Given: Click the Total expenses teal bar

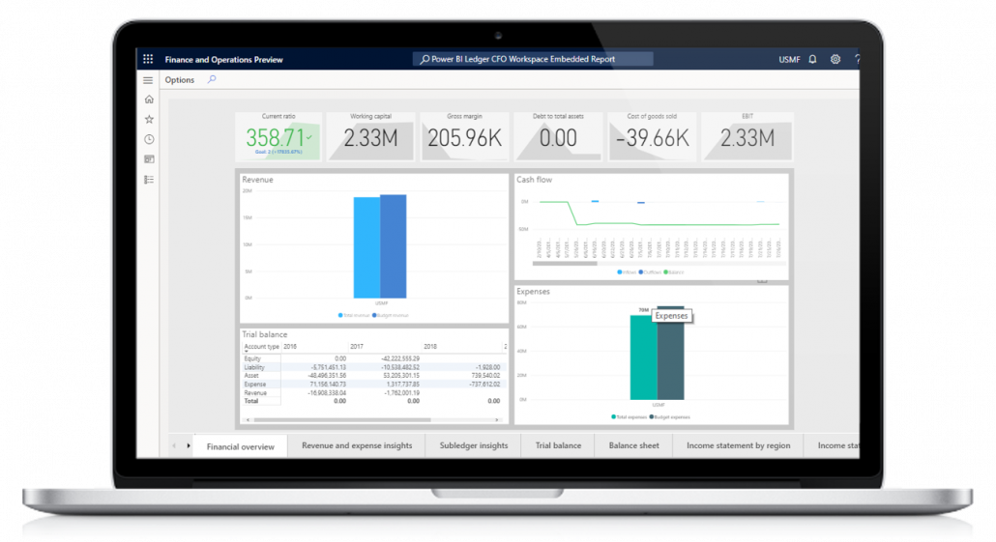Looking at the screenshot, I should pos(643,357).
